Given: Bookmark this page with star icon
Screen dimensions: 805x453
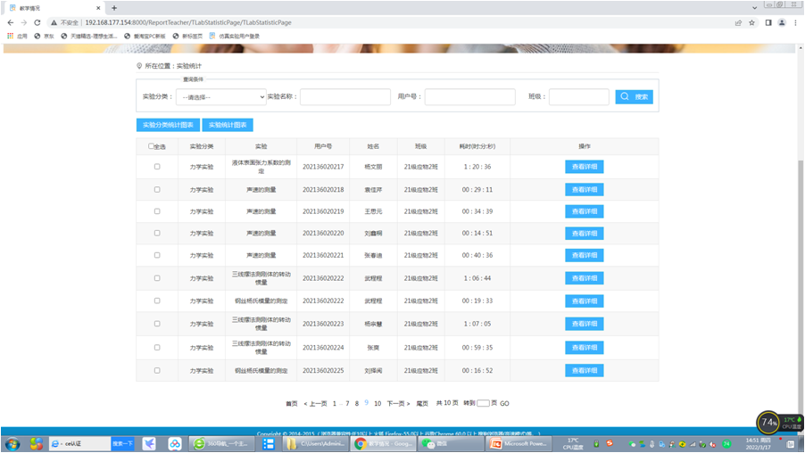Looking at the screenshot, I should 751,22.
